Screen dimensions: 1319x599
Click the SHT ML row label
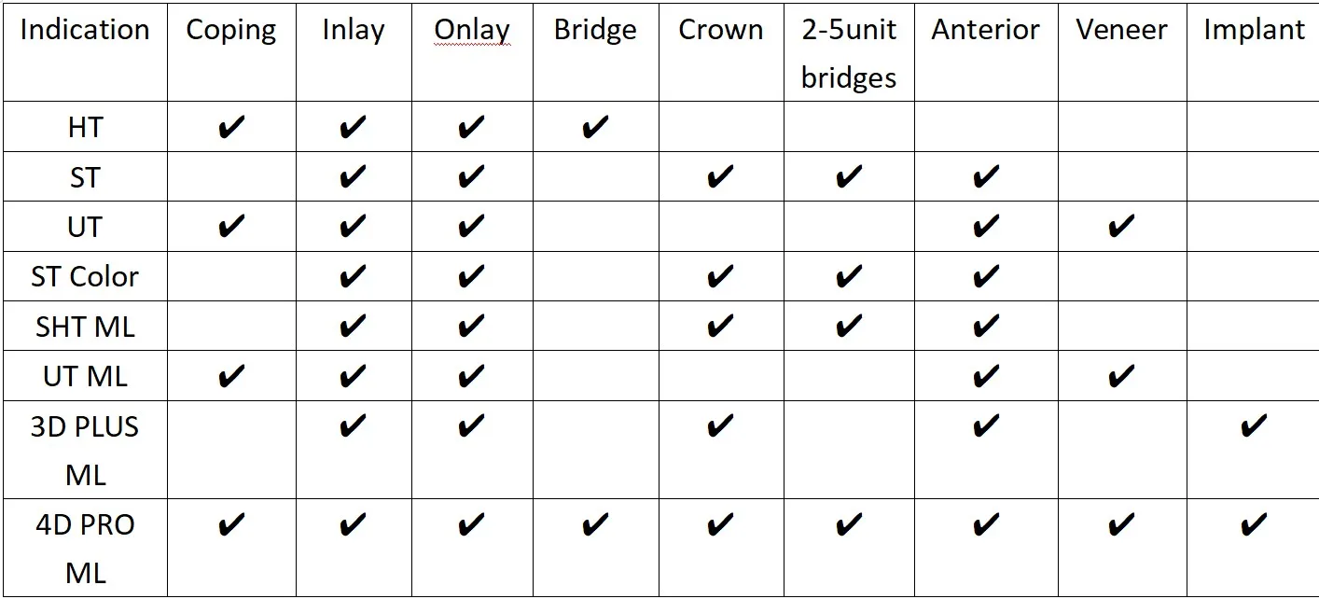pos(85,327)
